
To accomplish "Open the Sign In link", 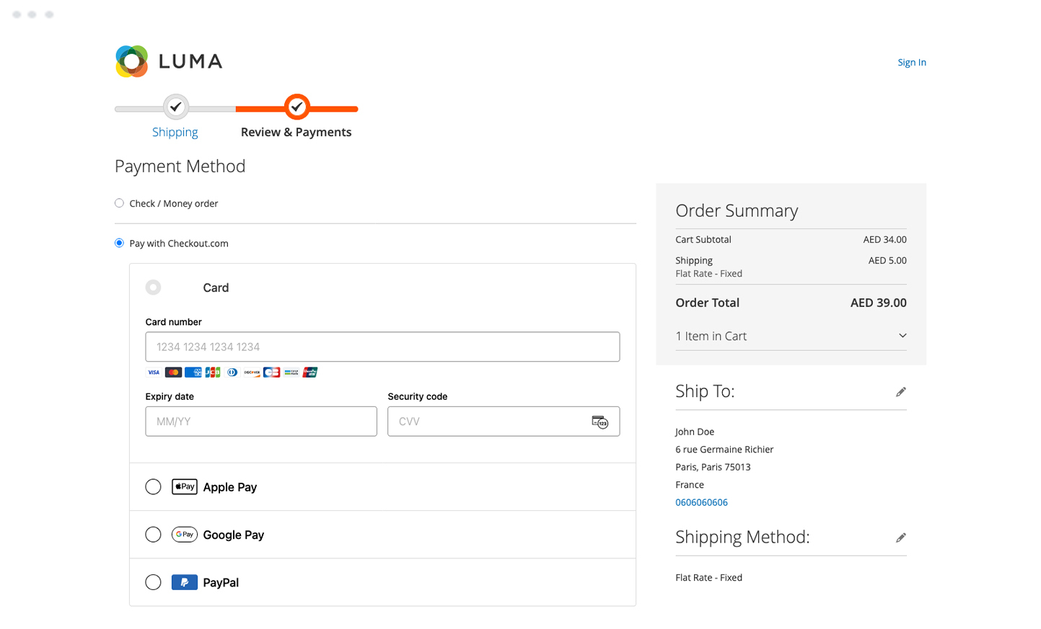I will coord(911,62).
